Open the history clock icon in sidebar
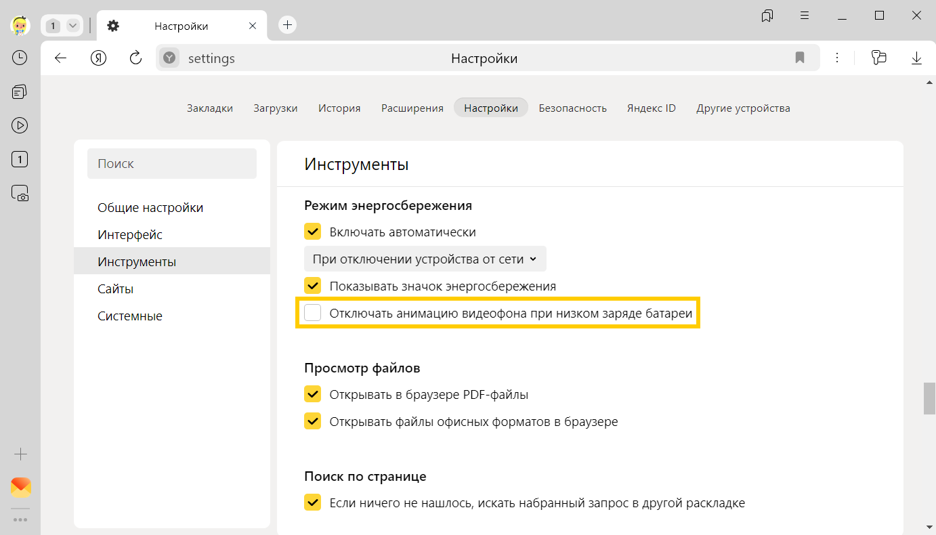 [20, 58]
